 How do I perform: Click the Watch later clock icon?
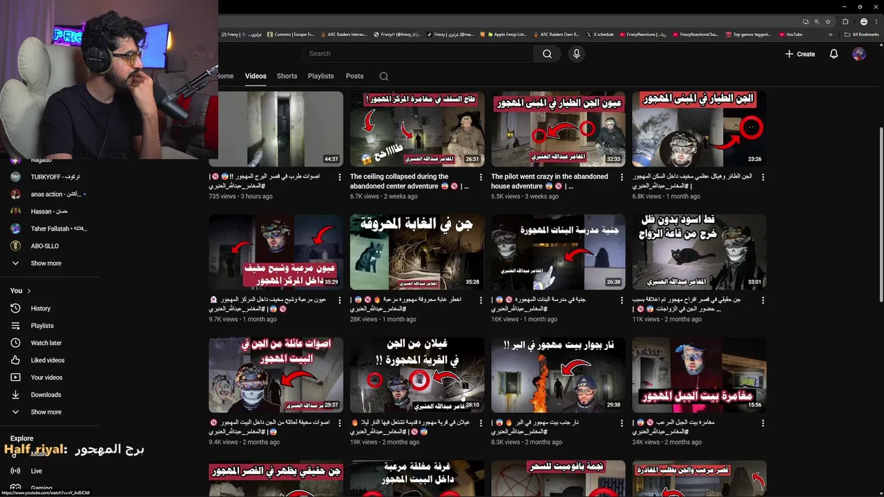15,343
